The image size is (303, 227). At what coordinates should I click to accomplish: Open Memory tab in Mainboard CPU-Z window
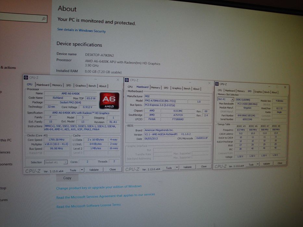(156, 88)
